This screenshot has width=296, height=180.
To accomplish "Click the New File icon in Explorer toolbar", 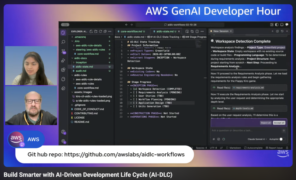I will point(90,31).
